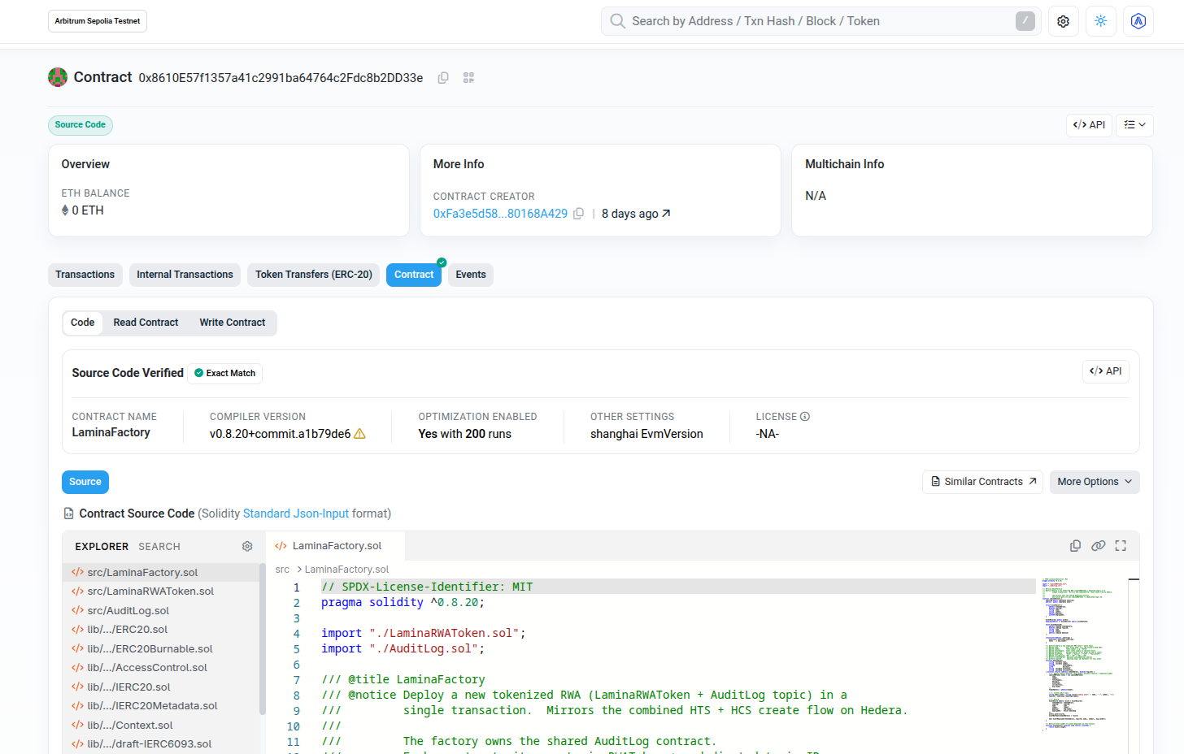The image size is (1184, 754).
Task: Focus the address/txn hash search field
Action: (x=821, y=21)
